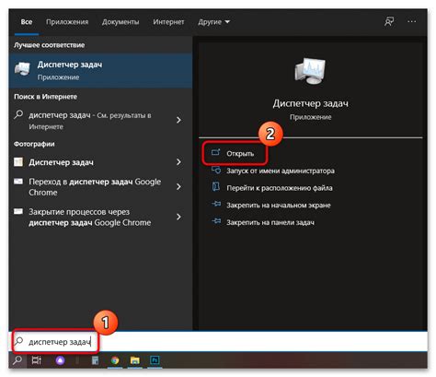Open Task View on the taskbar
Viewport: 436px width, 377px height.
[37, 360]
